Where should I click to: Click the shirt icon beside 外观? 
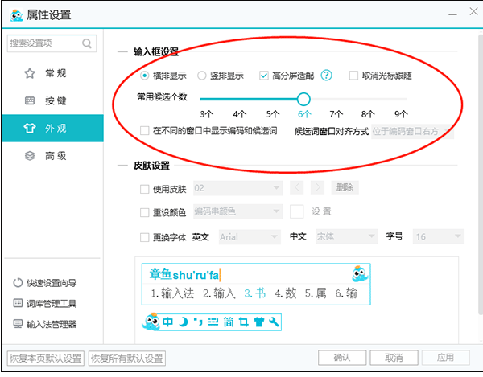click(x=30, y=128)
